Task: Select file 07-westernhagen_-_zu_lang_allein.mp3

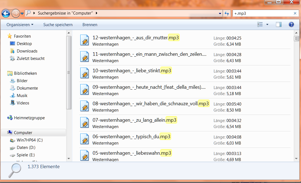Action: [x=185, y=123]
